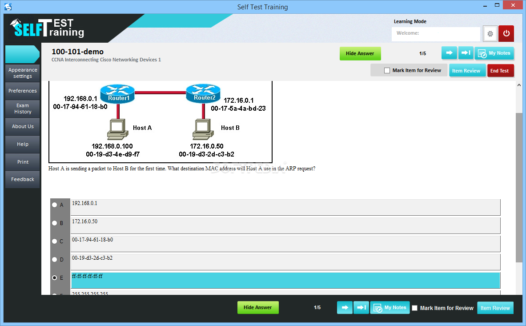Check top Mark Item for Review box

(387, 70)
